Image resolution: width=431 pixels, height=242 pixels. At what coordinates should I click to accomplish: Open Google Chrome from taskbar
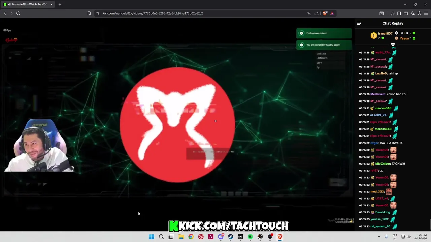point(191,237)
